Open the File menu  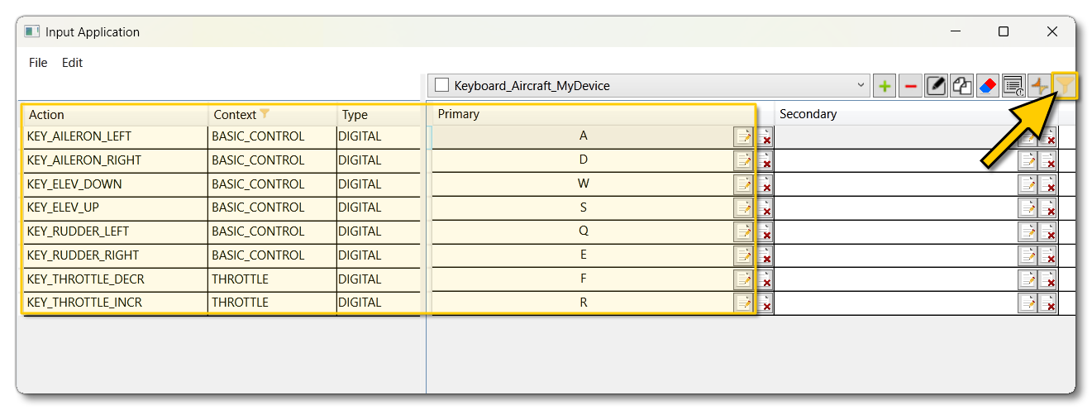point(38,62)
